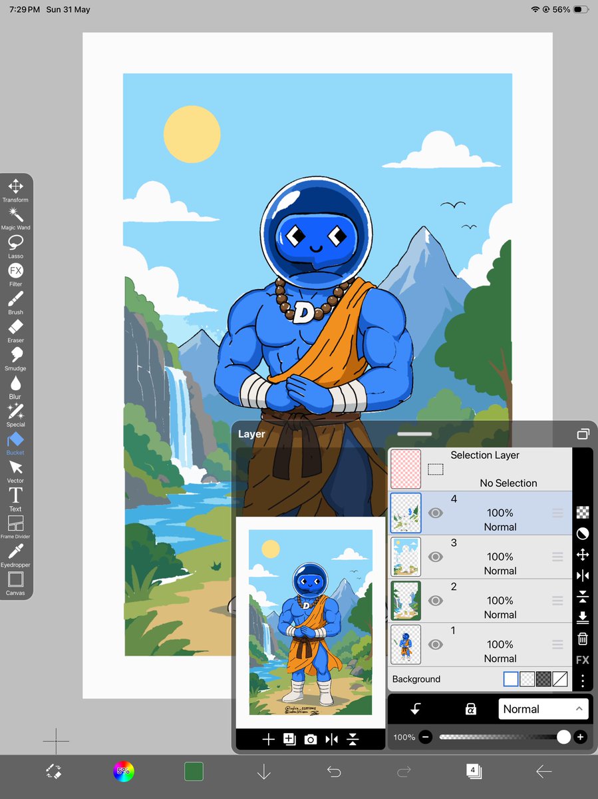This screenshot has height=799, width=598.
Task: Select the Text tool
Action: coord(15,499)
